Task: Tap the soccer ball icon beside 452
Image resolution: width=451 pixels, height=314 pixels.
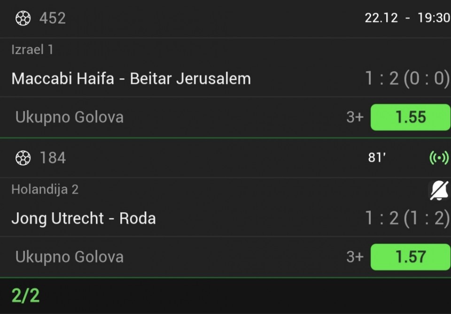Action: [x=23, y=18]
